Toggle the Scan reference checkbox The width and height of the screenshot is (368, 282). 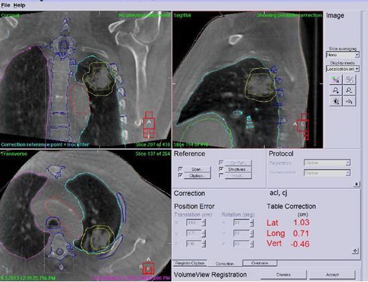tap(180, 169)
